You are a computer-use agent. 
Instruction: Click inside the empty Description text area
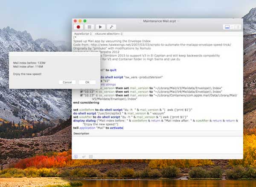(157, 145)
